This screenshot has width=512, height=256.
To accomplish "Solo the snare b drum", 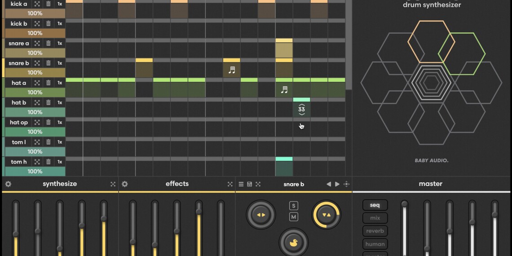I will pos(294,206).
